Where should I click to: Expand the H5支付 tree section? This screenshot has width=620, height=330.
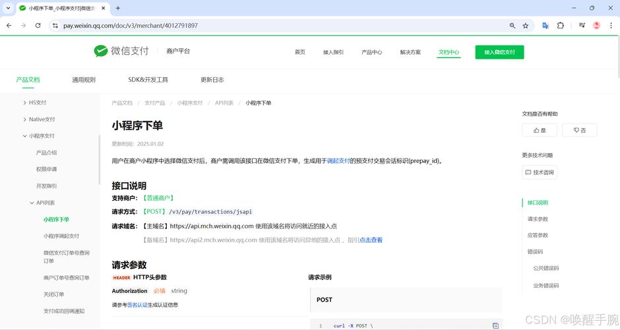point(25,102)
